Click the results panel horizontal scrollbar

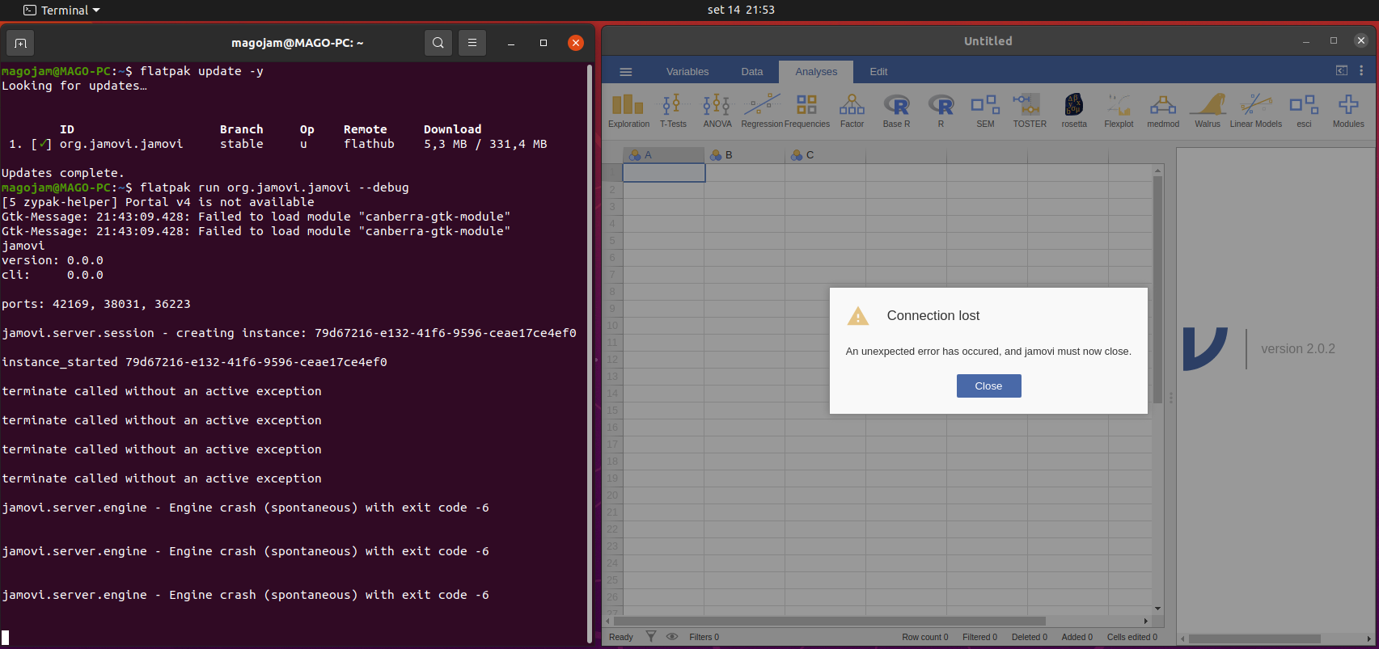point(1254,638)
